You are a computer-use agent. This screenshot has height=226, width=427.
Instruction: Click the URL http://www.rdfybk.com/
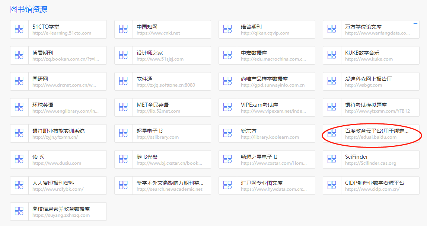pyautogui.click(x=58, y=189)
